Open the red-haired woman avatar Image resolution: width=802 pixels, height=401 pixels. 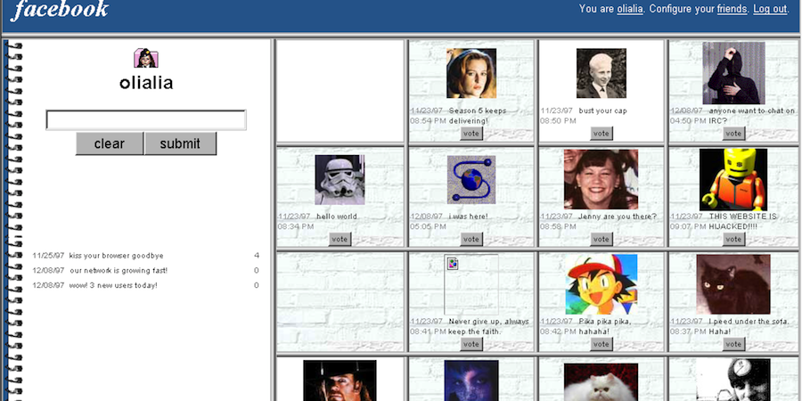[x=471, y=73]
